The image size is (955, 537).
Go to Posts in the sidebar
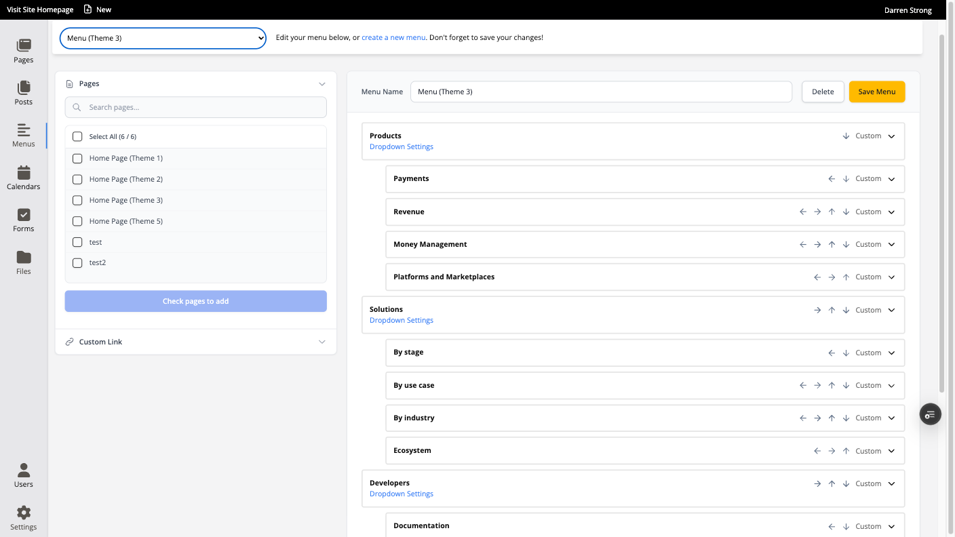pos(24,93)
